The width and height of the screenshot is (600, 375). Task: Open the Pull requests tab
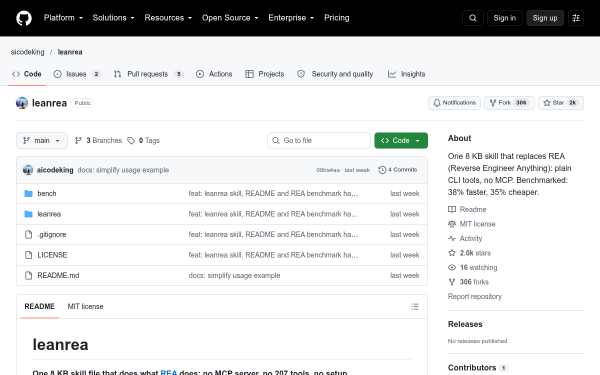(x=148, y=74)
